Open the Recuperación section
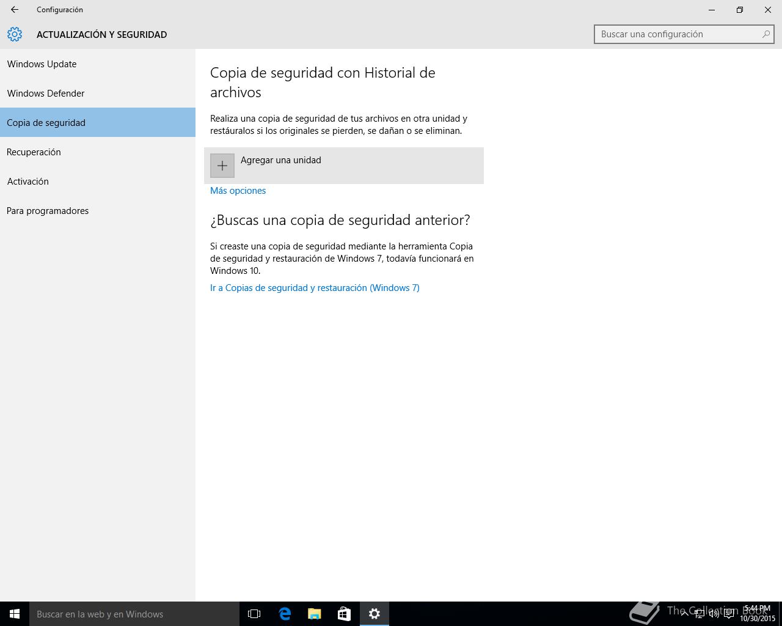Image resolution: width=782 pixels, height=626 pixels. tap(98, 152)
